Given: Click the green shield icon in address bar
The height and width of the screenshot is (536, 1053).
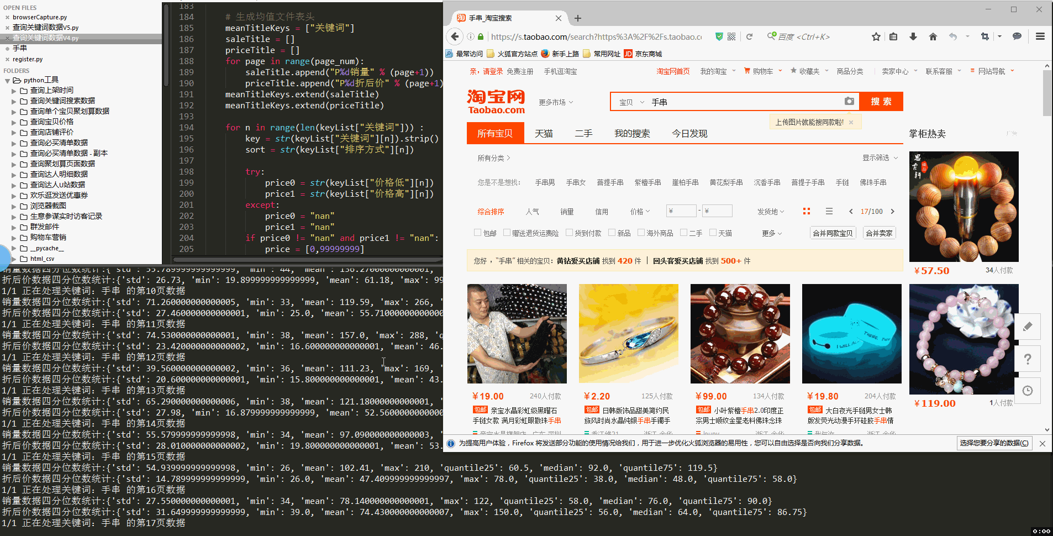Looking at the screenshot, I should (x=719, y=36).
